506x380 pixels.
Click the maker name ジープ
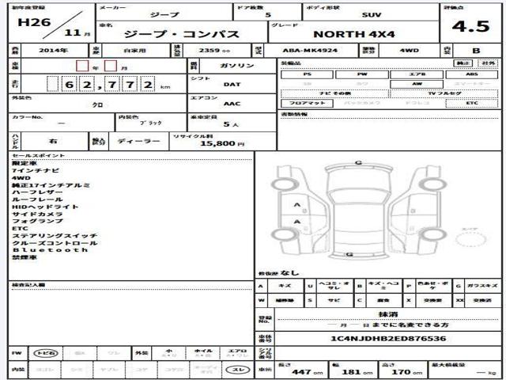(x=164, y=15)
